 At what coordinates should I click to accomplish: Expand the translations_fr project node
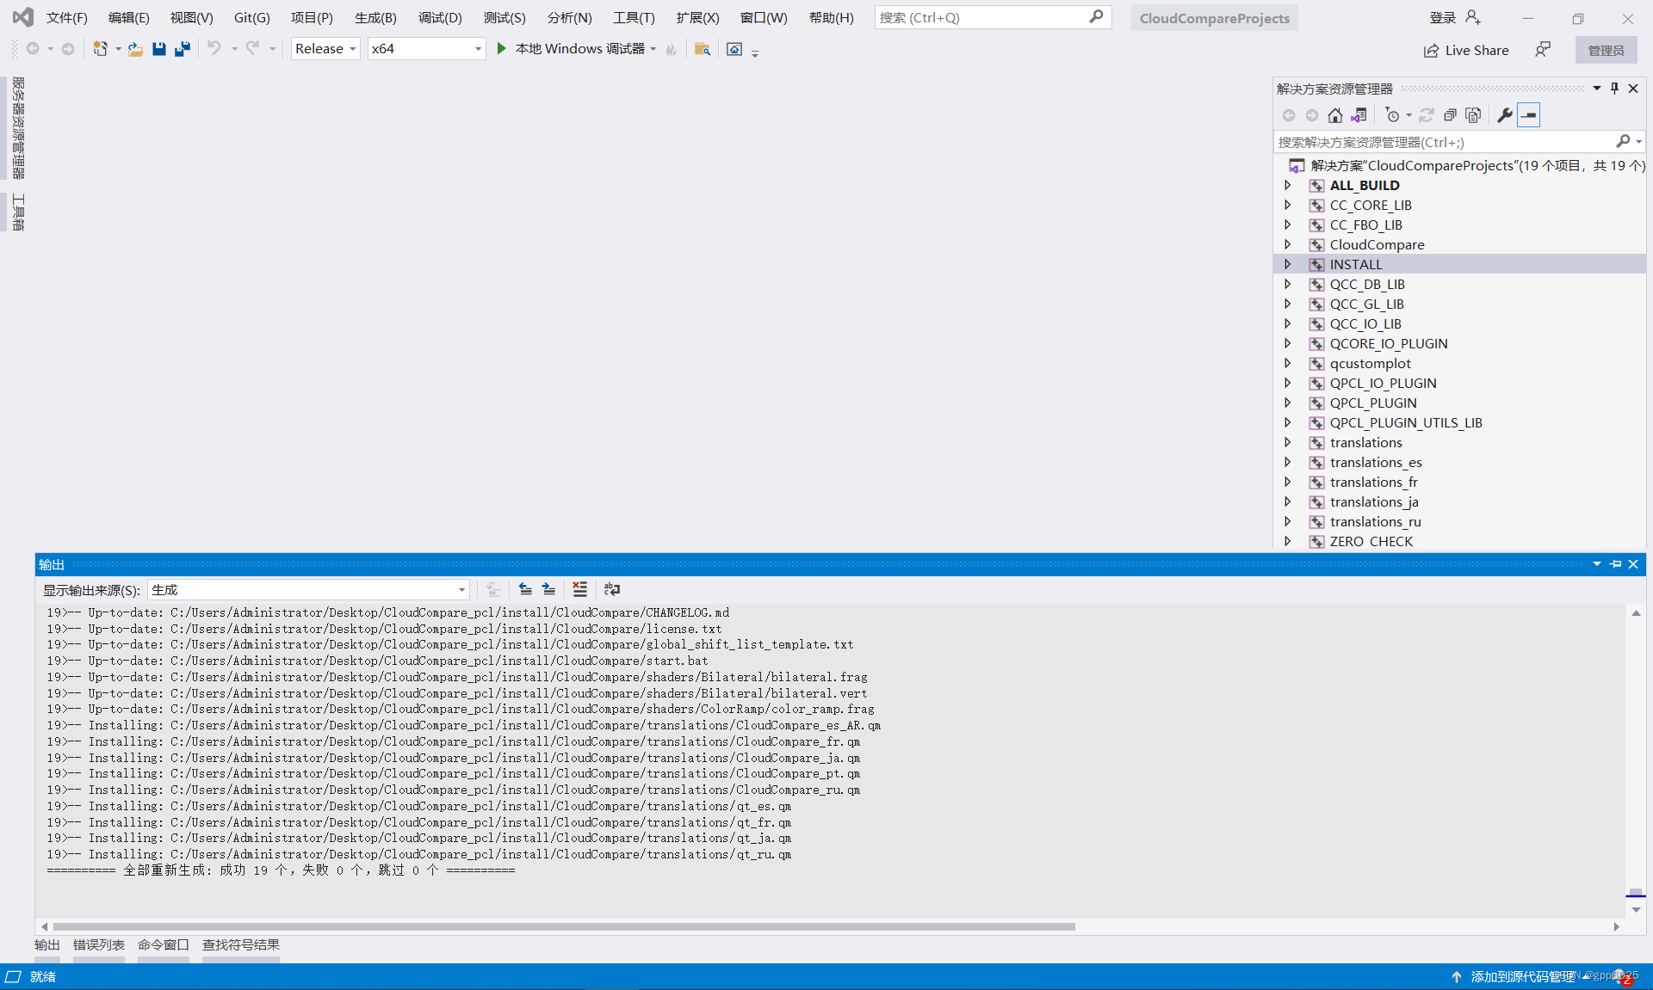1288,482
